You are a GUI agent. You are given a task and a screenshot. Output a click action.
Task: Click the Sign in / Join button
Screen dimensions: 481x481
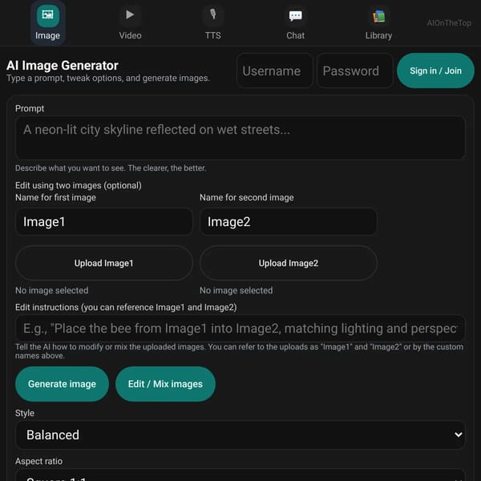tap(435, 71)
